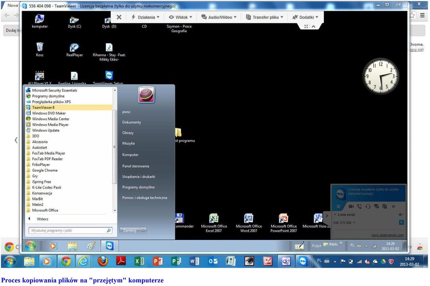Open Firefox from the local taskbar
The width and height of the screenshot is (430, 286).
coord(103,261)
